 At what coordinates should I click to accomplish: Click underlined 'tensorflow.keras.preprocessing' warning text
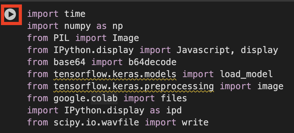click(134, 86)
